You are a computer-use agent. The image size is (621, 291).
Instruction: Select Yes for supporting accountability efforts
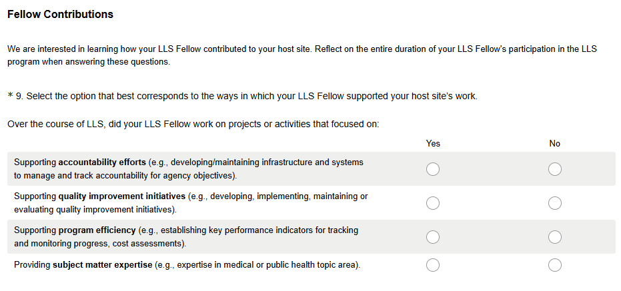(x=432, y=169)
